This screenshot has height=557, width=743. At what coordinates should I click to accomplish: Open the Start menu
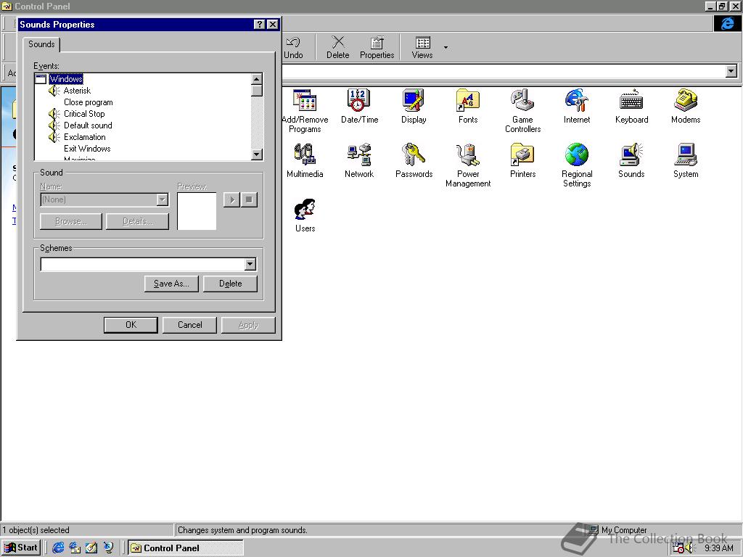tap(21, 548)
